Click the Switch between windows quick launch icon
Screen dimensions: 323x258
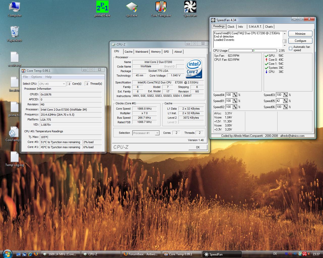tap(24, 254)
